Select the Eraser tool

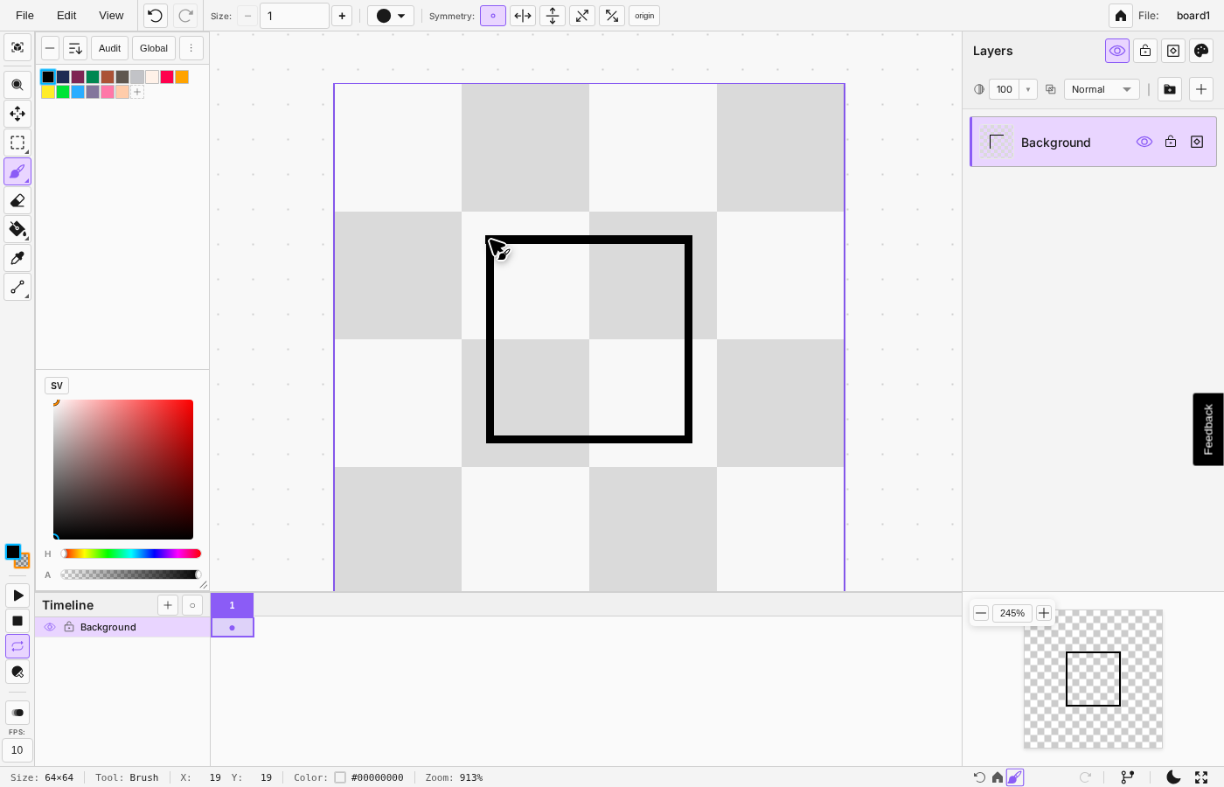coord(17,200)
